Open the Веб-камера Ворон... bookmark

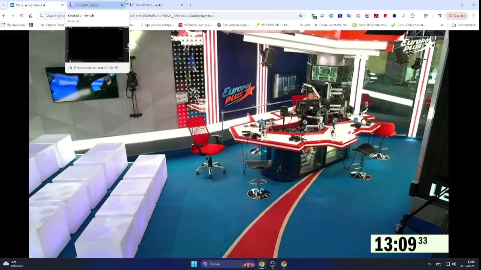pyautogui.click(x=234, y=25)
